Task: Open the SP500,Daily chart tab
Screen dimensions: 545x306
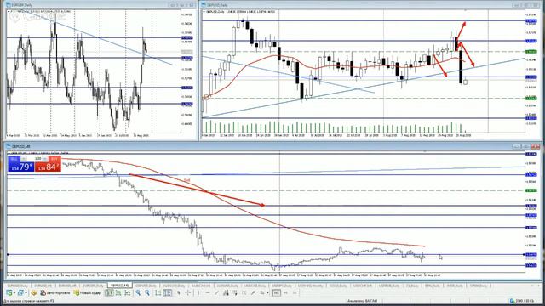Action: (478, 286)
